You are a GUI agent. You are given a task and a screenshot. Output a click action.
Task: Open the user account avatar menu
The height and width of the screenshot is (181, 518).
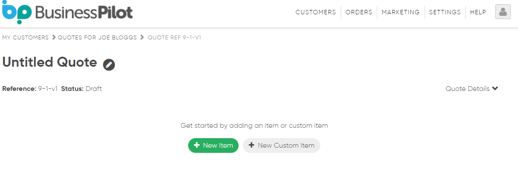pos(503,12)
